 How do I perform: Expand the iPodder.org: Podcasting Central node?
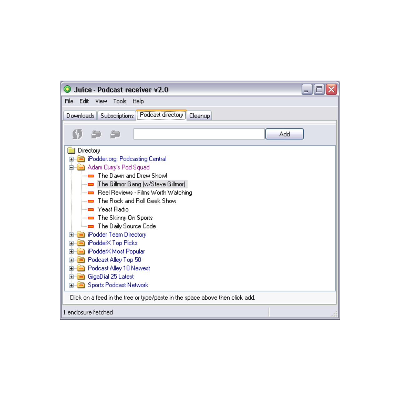72,159
